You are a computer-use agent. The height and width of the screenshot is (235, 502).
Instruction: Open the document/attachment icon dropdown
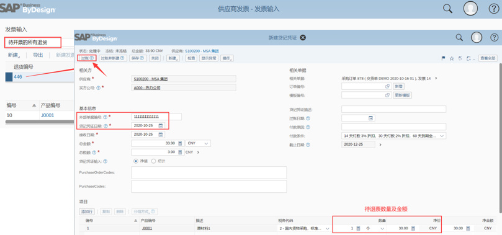coord(470,58)
